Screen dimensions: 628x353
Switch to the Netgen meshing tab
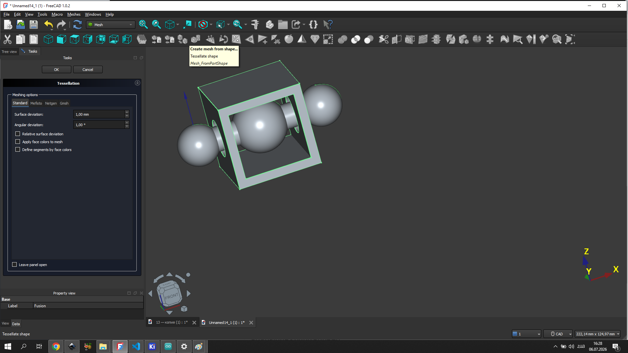point(51,103)
